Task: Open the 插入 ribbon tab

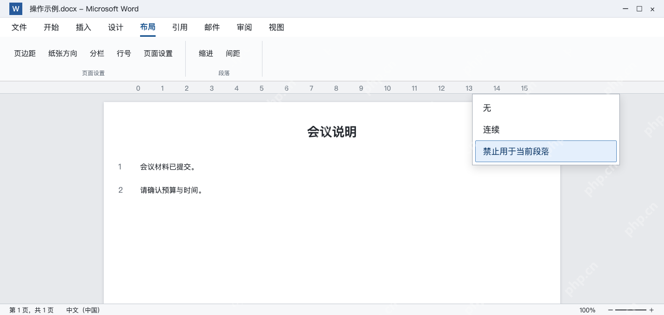Action: 84,27
